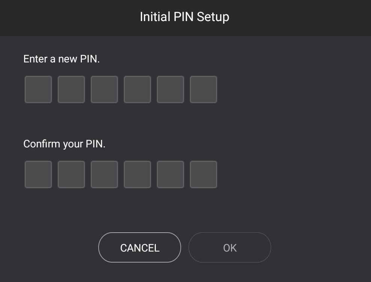This screenshot has height=282, width=371.
Task: Click the "Initial PIN Setup" title text
Action: (184, 17)
